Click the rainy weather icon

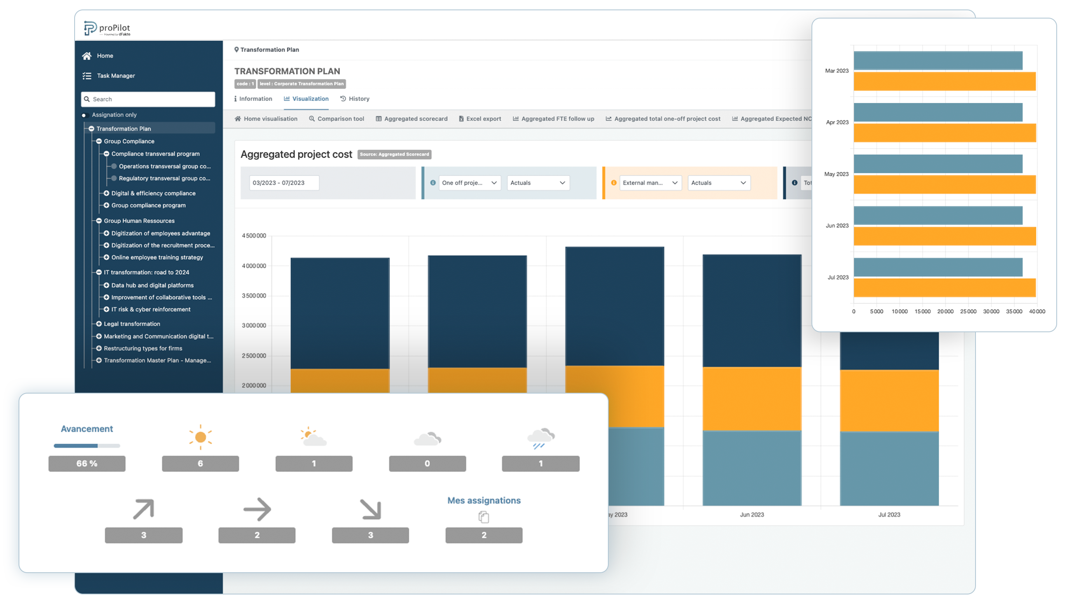pyautogui.click(x=540, y=438)
